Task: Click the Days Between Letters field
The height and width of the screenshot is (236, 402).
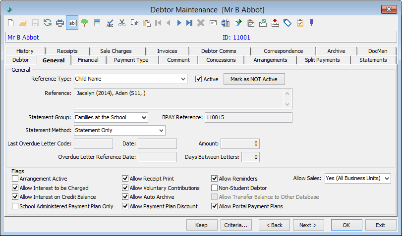Action: [250, 157]
